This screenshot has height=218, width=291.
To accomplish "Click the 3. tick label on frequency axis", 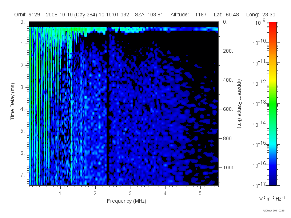I will coord(131,194).
